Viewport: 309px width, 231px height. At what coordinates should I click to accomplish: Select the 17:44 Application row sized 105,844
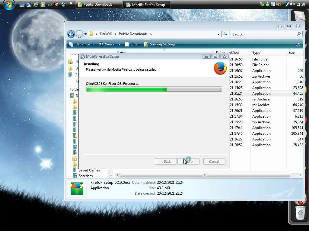pyautogui.click(x=267, y=128)
